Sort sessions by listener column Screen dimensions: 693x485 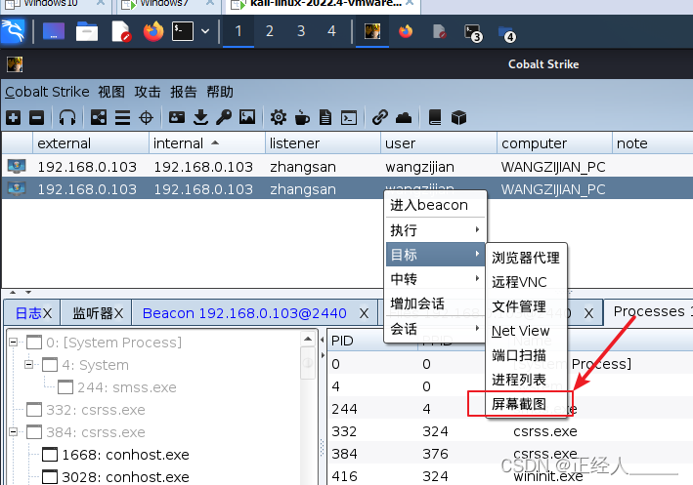click(x=324, y=143)
